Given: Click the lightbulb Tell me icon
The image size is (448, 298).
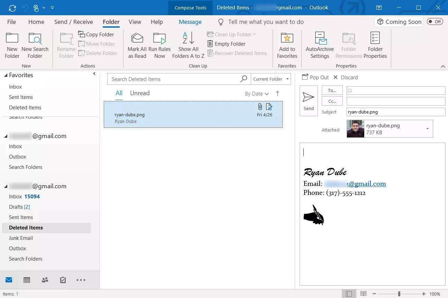Looking at the screenshot, I should [x=221, y=22].
